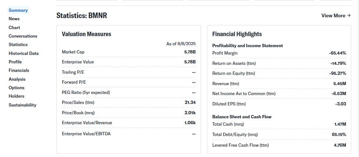This screenshot has height=157, width=359.
Task: View Historical Data page
Action: [24, 53]
